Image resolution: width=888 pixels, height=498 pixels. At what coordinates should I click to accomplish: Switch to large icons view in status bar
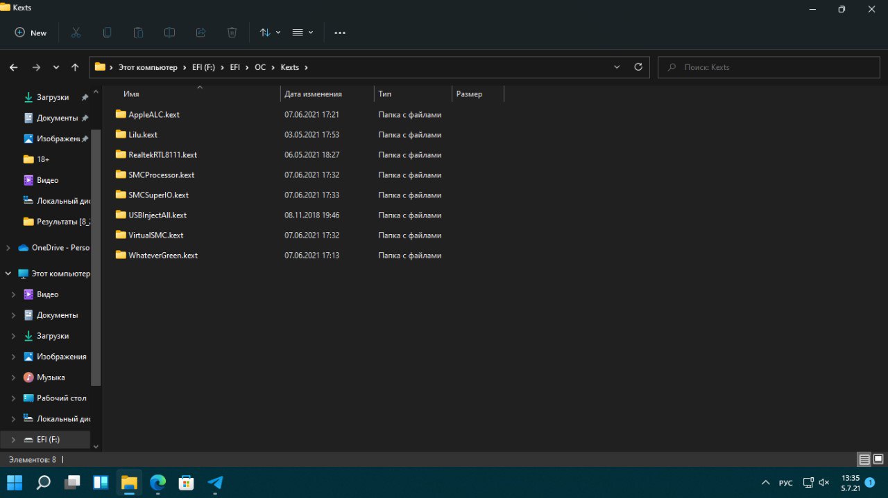(878, 459)
